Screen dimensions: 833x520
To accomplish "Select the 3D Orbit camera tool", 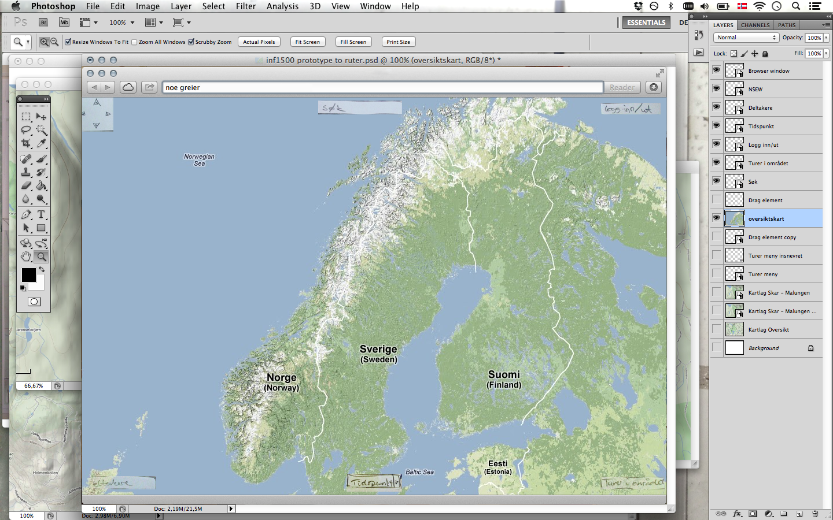I will click(x=41, y=243).
